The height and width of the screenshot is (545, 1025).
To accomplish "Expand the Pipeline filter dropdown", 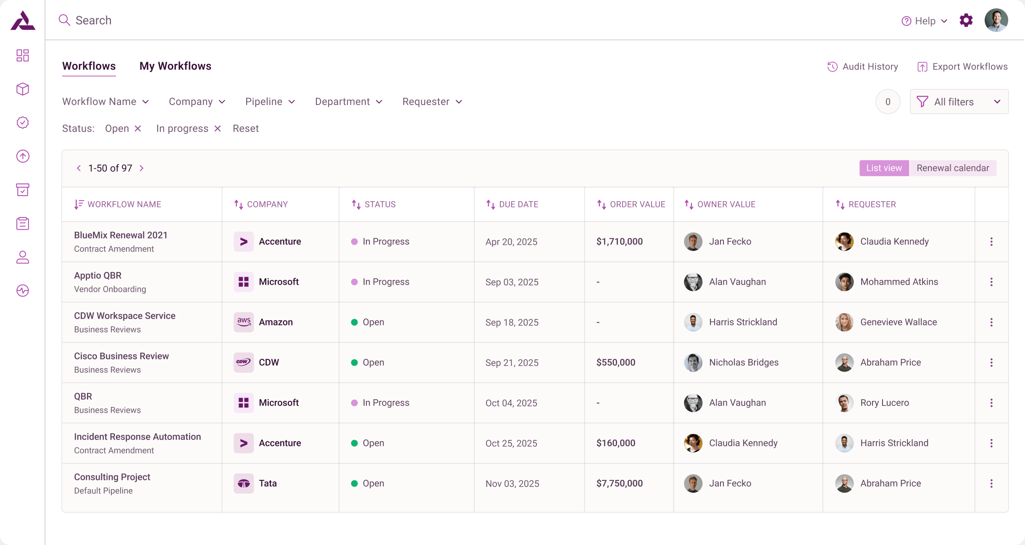I will coord(270,102).
